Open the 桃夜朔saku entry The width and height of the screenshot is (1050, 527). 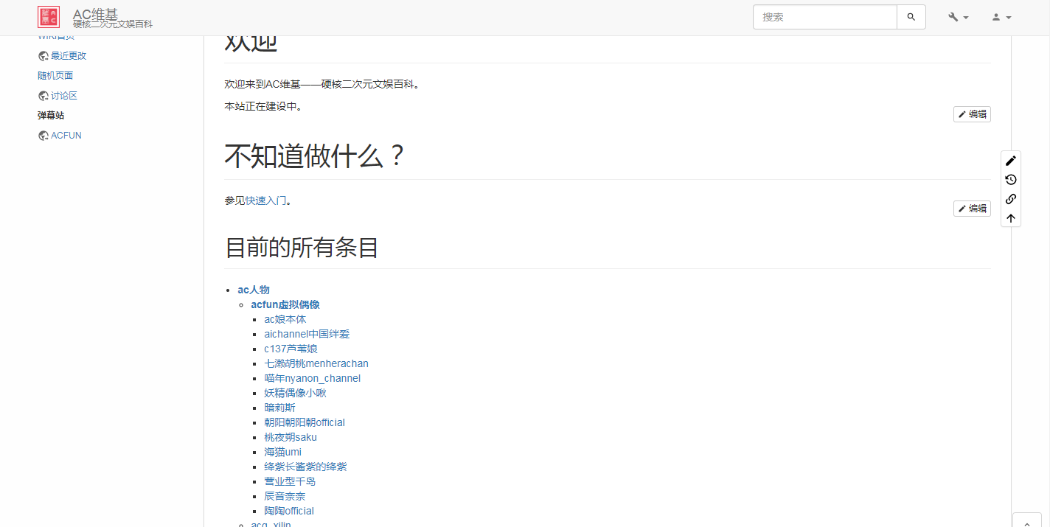click(x=291, y=437)
